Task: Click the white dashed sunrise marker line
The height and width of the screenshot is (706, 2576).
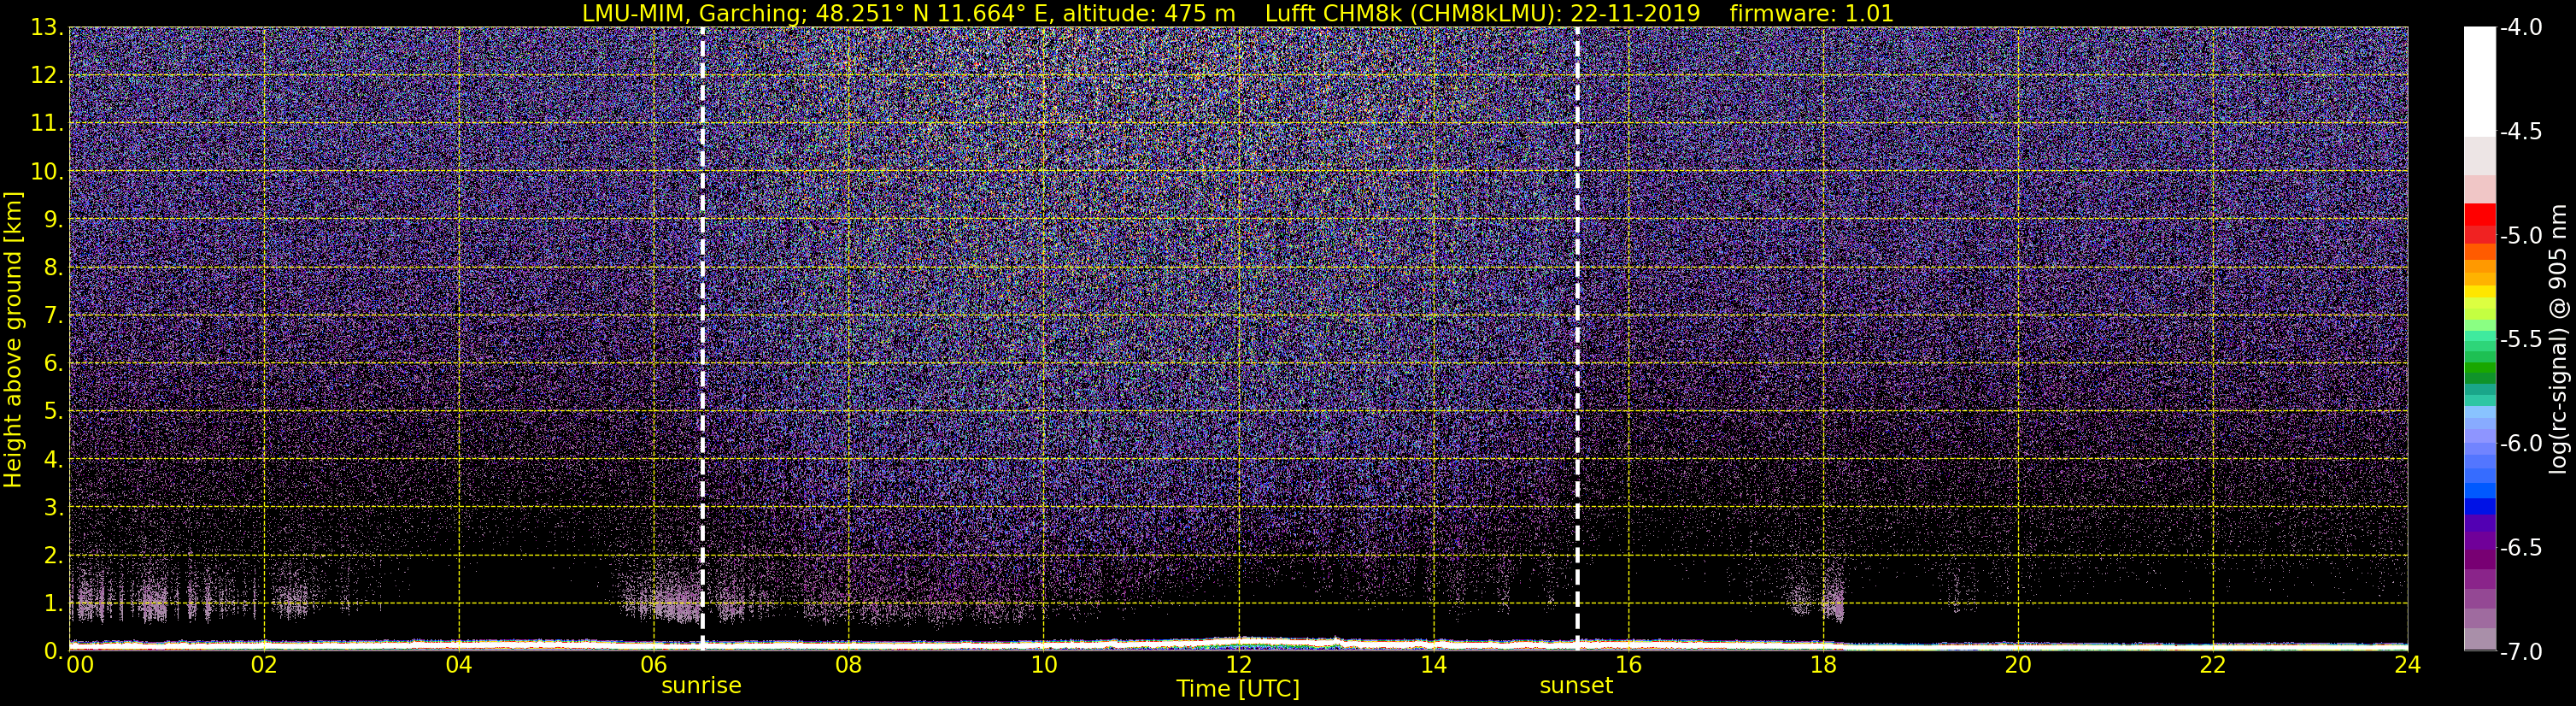Action: click(x=703, y=338)
